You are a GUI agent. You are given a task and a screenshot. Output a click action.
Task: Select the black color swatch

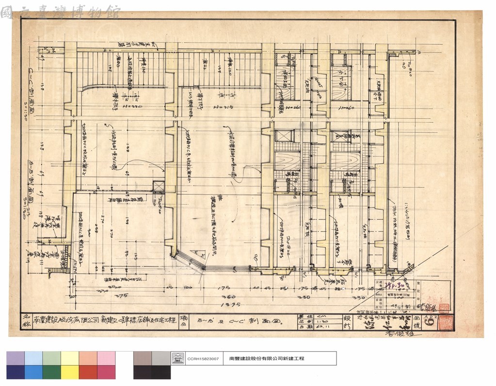point(152,372)
